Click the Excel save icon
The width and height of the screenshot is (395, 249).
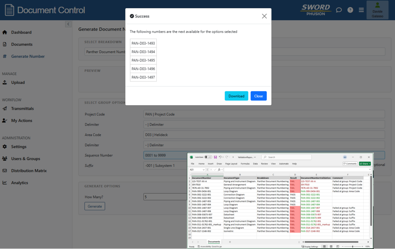(215, 157)
